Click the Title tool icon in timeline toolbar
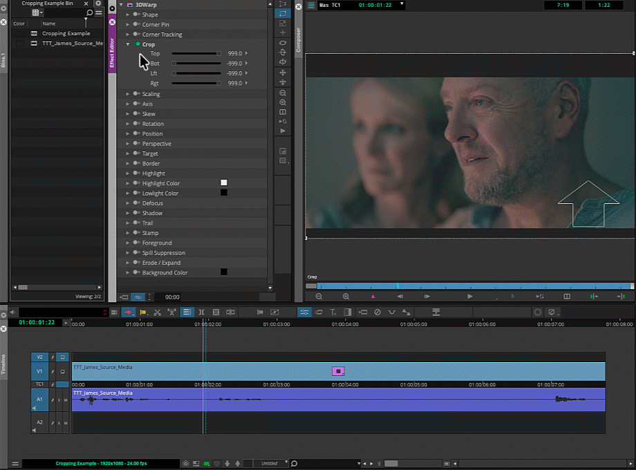Image resolution: width=636 pixels, height=470 pixels. pyautogui.click(x=333, y=312)
